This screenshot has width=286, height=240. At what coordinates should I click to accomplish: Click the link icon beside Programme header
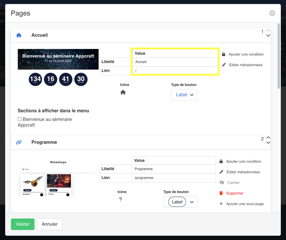(19, 142)
